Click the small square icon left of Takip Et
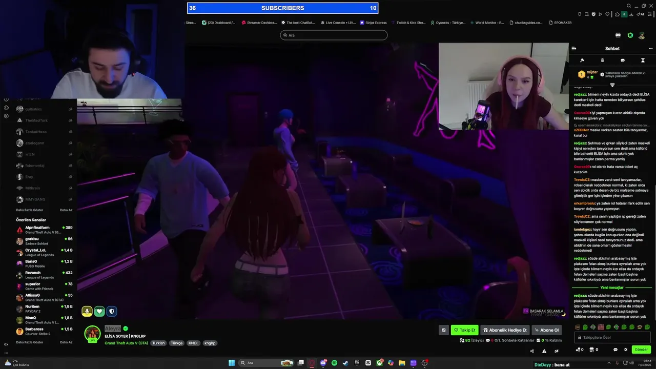 click(444, 330)
